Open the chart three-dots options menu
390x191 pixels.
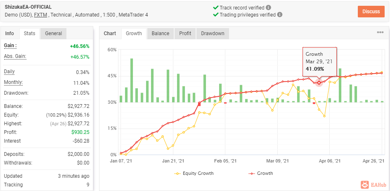[x=380, y=32]
